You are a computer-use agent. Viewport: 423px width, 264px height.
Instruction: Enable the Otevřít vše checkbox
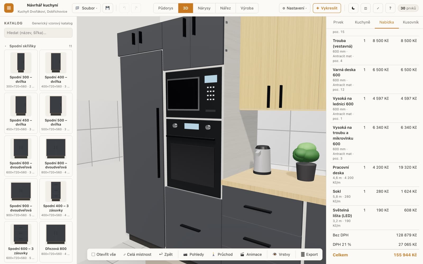point(93,254)
